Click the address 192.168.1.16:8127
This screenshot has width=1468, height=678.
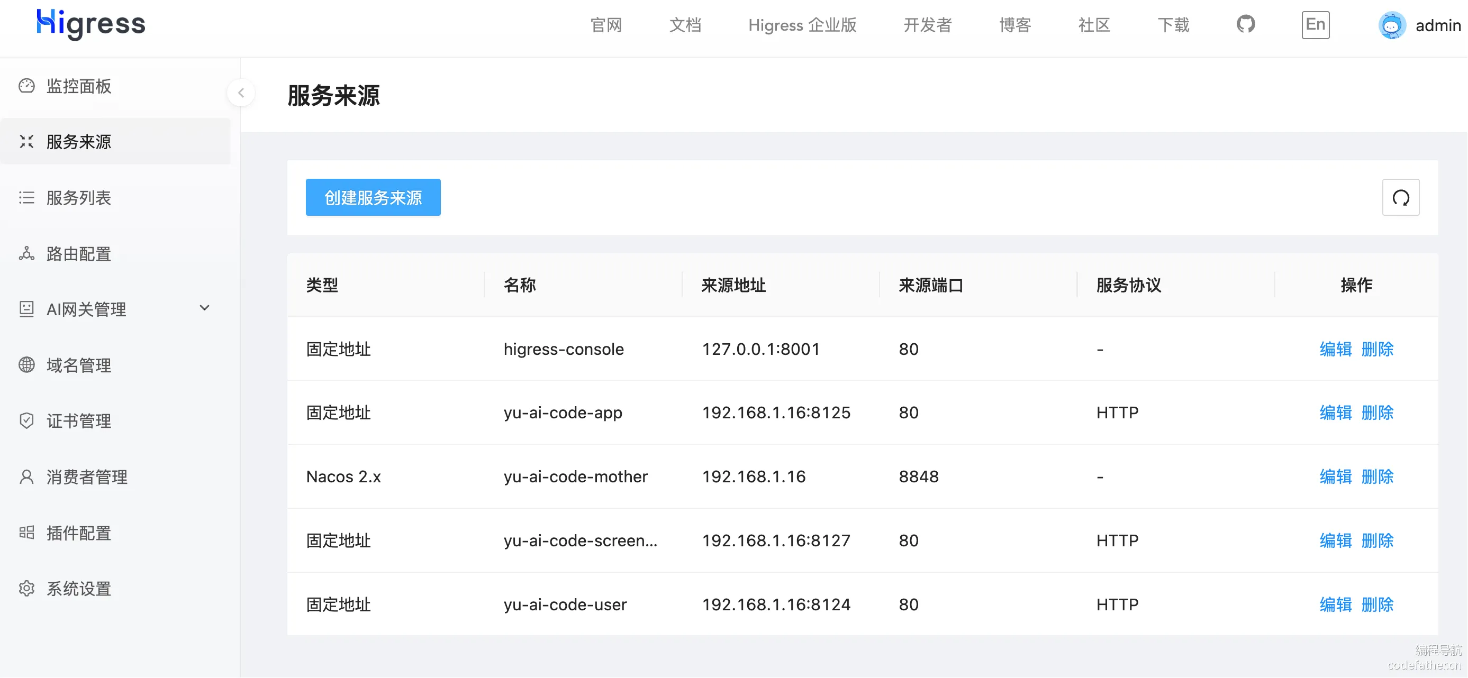(776, 540)
